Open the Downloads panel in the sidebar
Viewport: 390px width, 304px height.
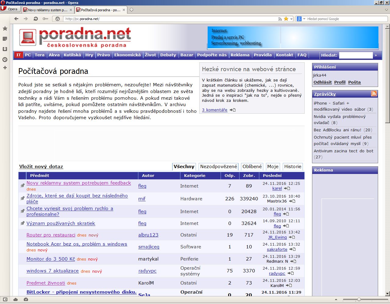coord(5,49)
